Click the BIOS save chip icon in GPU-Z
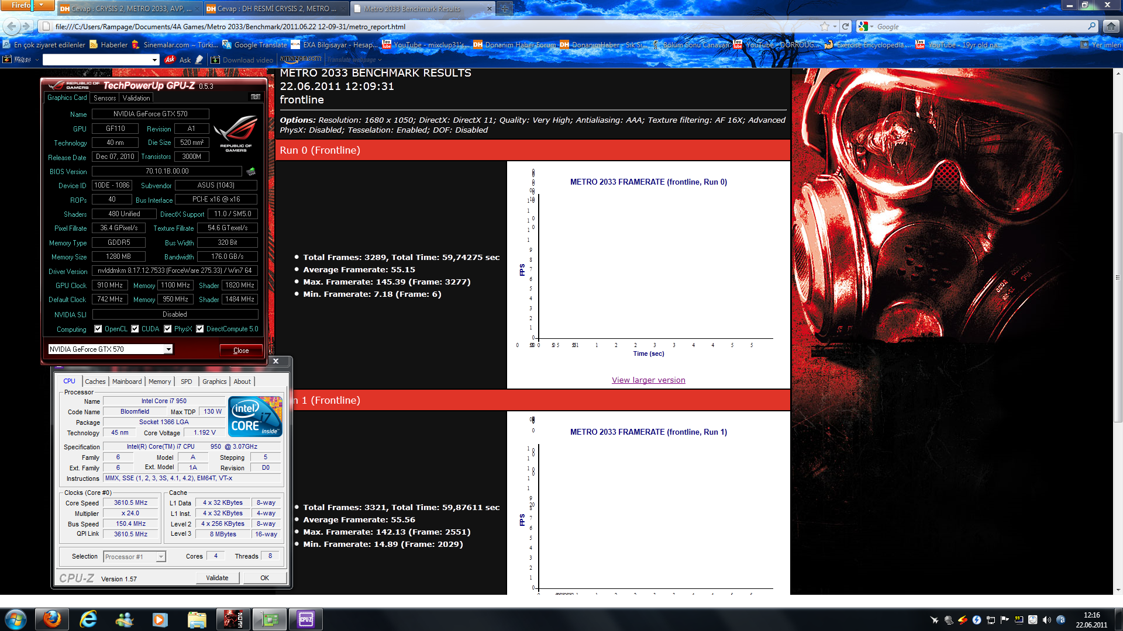 point(251,171)
